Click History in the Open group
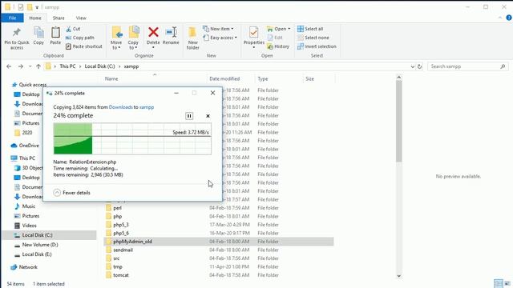 pos(278,46)
